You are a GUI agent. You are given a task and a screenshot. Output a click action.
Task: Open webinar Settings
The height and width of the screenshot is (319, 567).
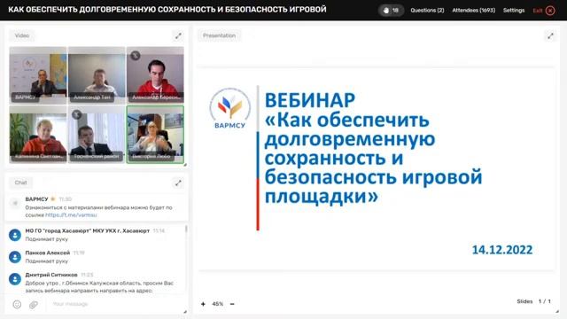tap(514, 10)
